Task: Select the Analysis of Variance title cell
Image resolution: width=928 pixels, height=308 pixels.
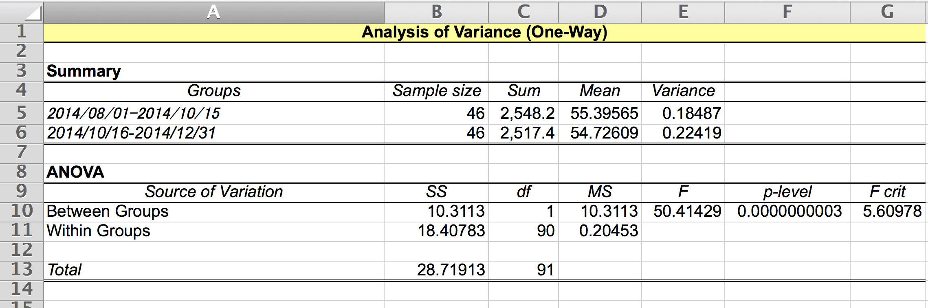Action: [484, 32]
